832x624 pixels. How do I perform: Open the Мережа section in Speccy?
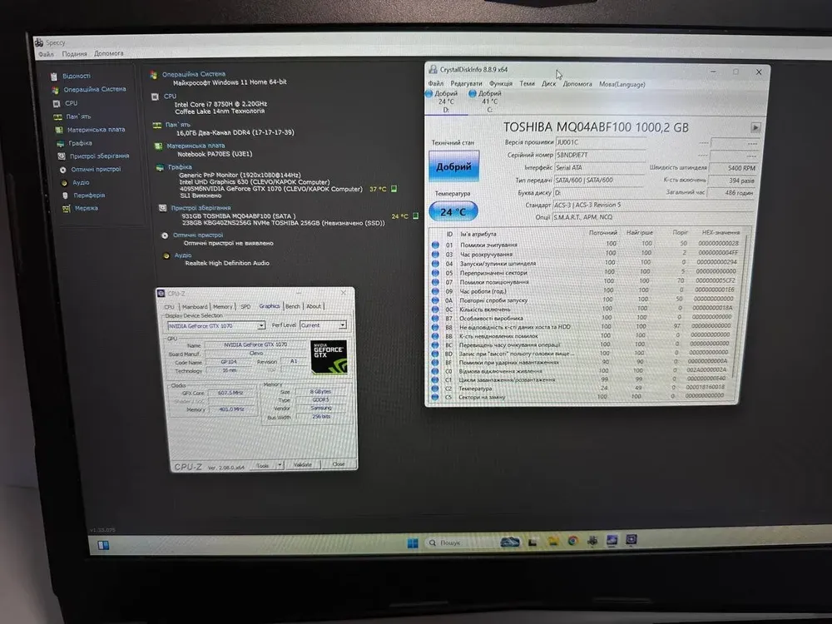pyautogui.click(x=86, y=208)
